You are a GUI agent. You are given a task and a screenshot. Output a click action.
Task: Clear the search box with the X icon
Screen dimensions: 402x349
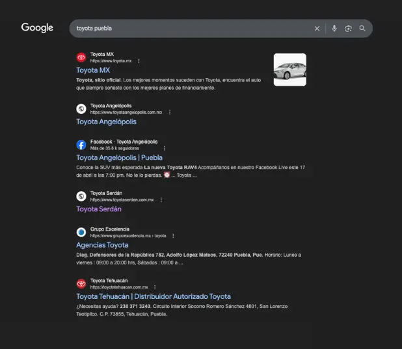pos(317,29)
